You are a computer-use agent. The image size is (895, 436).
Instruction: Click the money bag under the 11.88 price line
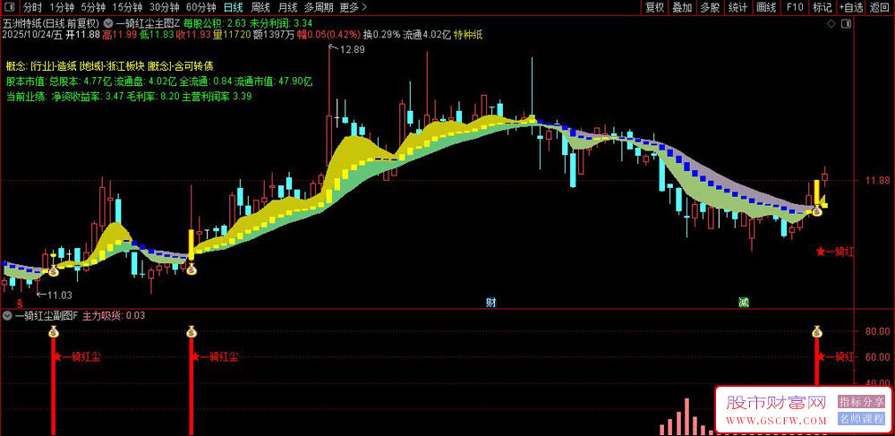click(817, 211)
